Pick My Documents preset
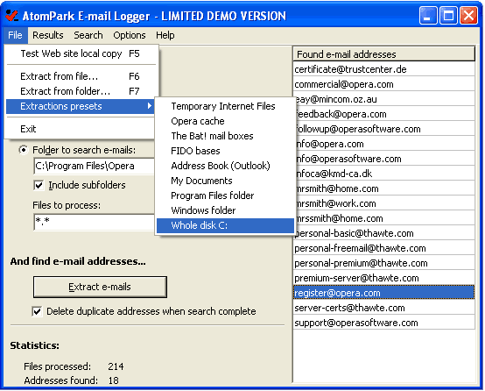This screenshot has height=391, width=485. coord(225,181)
